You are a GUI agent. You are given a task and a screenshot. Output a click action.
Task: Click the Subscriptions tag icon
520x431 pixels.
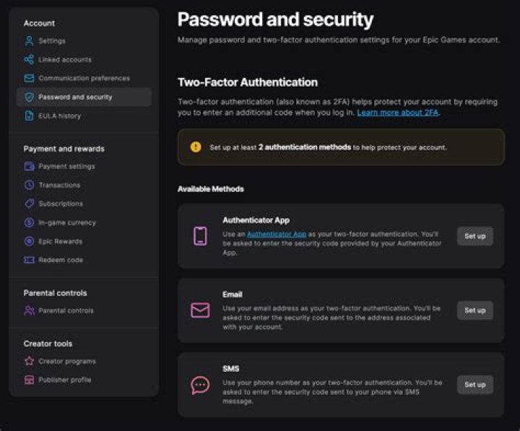pos(29,204)
